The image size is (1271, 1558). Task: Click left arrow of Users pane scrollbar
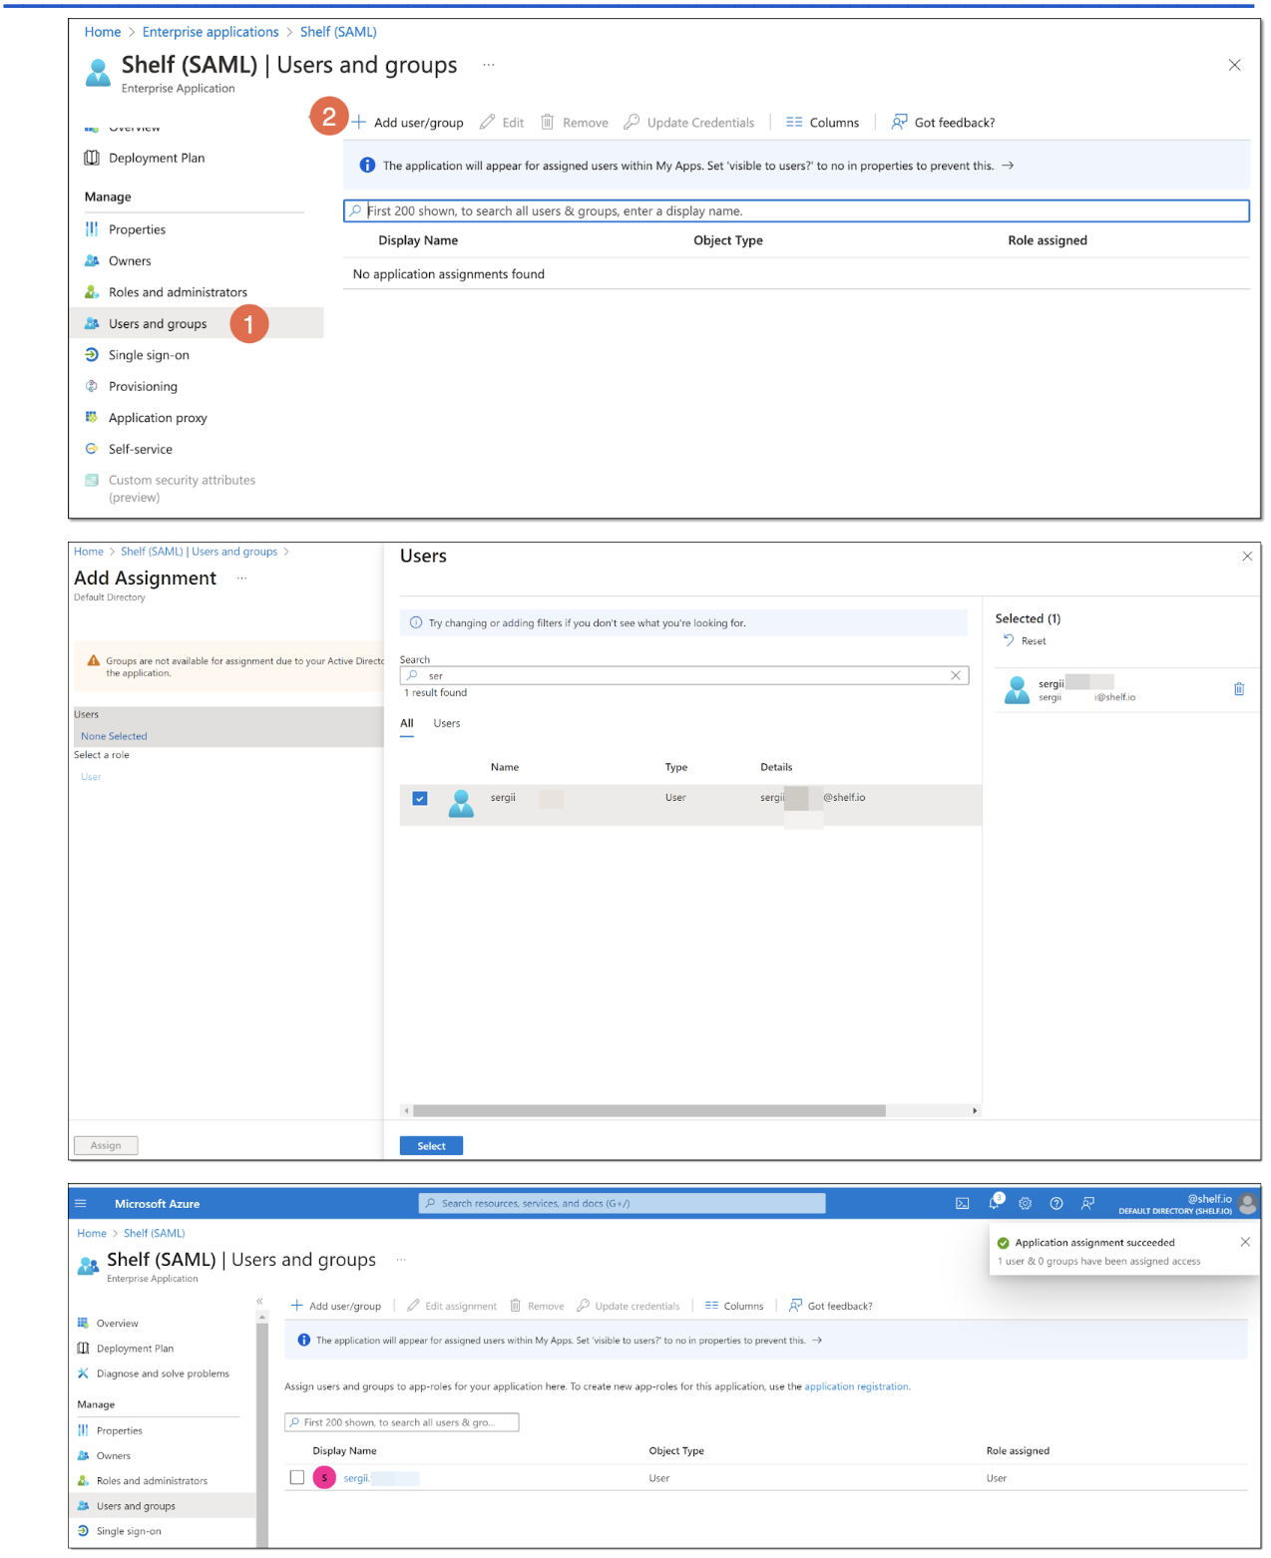[406, 1110]
